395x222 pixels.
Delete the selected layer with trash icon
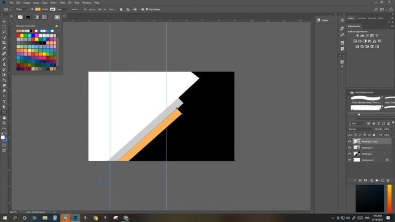388,181
